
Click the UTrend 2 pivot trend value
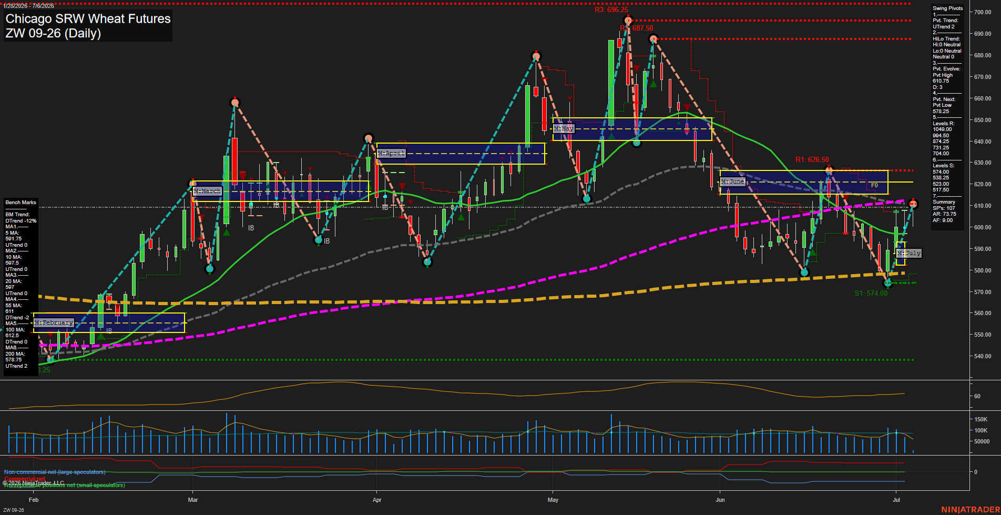pyautogui.click(x=943, y=27)
